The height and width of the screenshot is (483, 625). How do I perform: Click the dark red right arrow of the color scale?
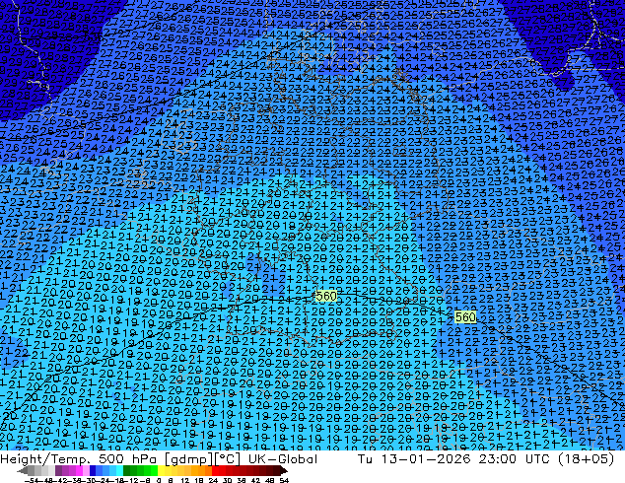click(284, 470)
